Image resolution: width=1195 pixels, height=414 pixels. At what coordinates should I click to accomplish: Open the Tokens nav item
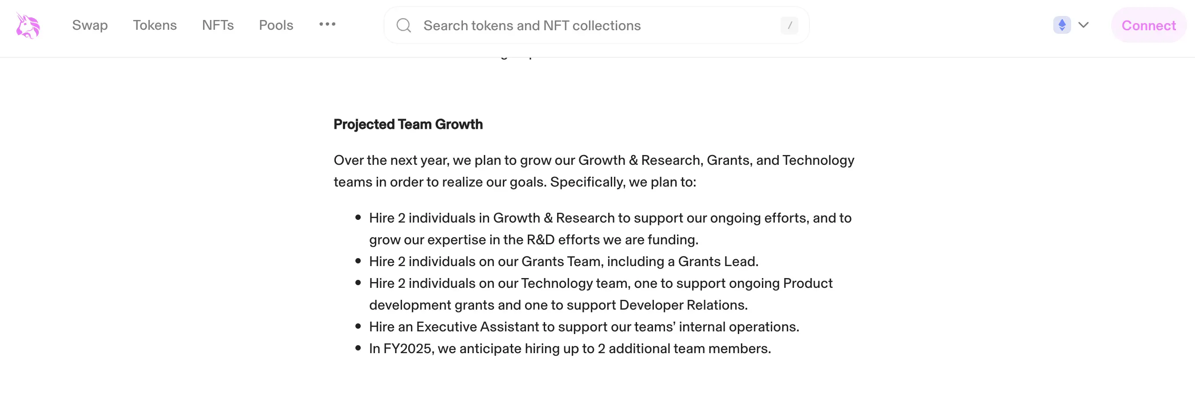pos(155,25)
